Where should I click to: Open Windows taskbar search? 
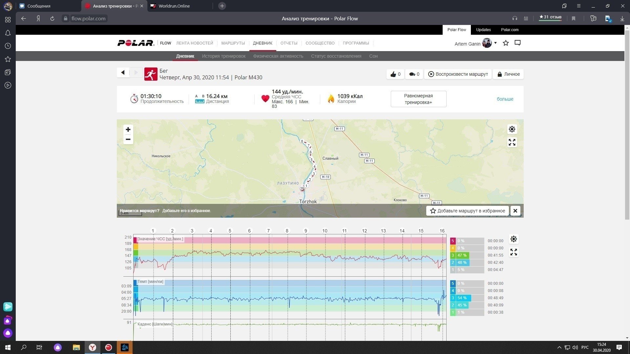point(24,347)
